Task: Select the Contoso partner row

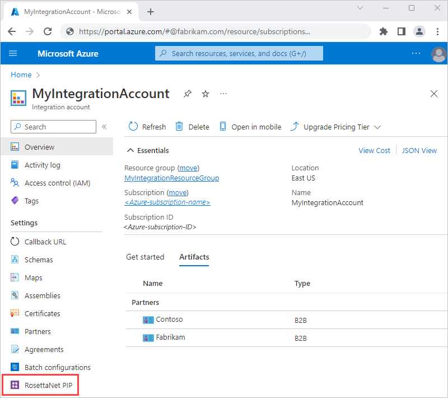Action: (x=169, y=320)
